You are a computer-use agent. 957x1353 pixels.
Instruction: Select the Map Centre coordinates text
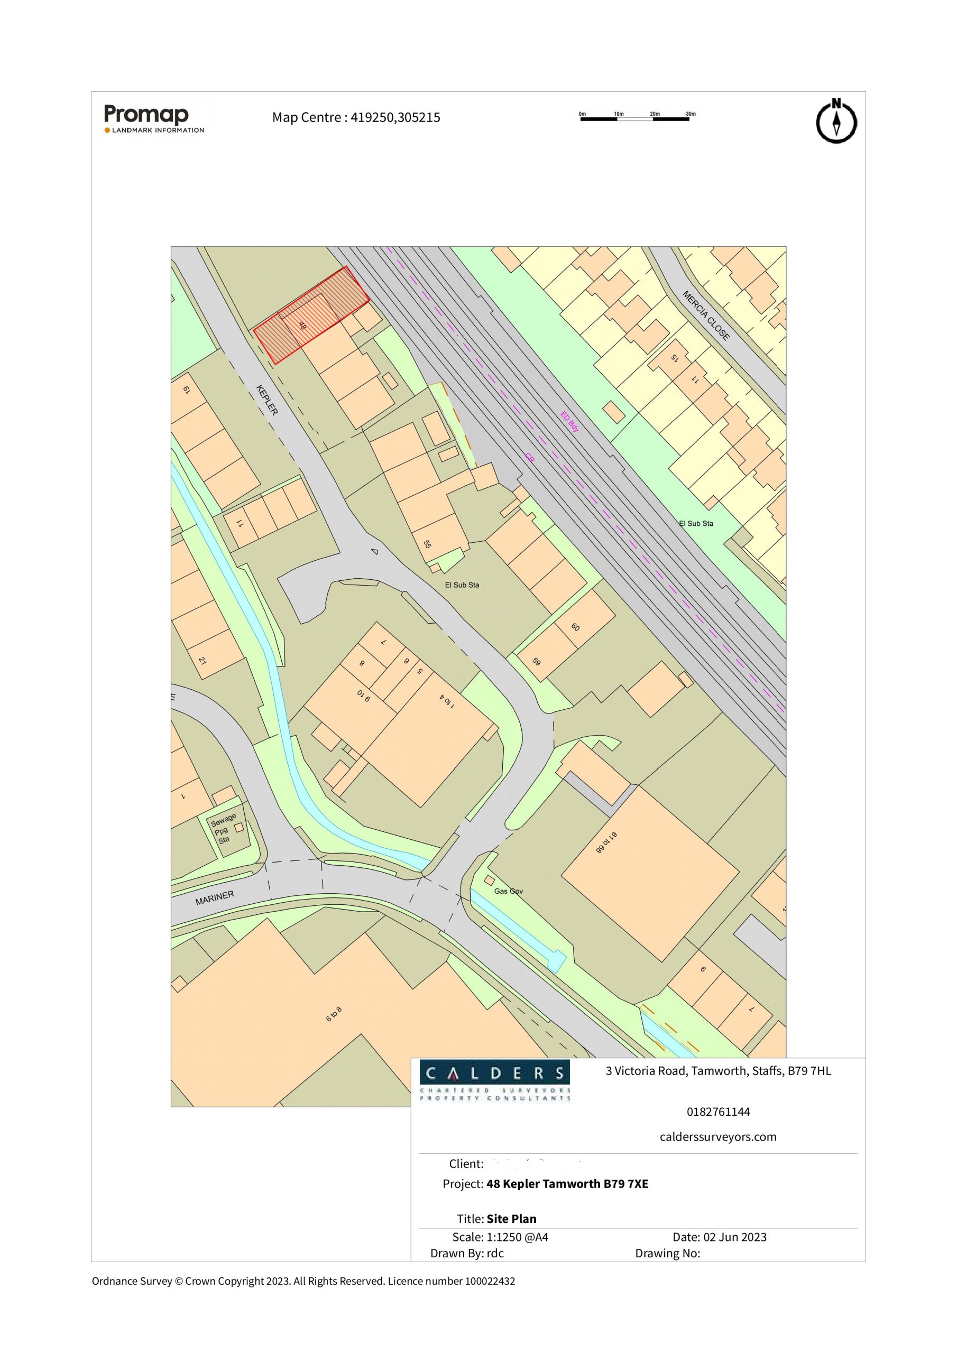click(x=355, y=117)
